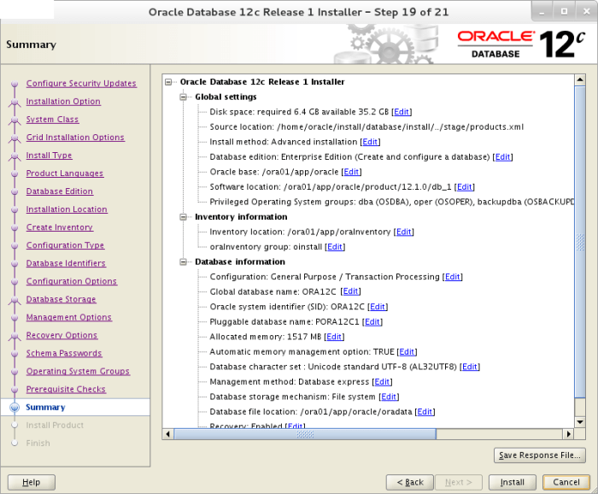This screenshot has width=598, height=494.
Task: Collapse the Oracle Database 12c Release 1 Installer root node
Action: click(168, 82)
